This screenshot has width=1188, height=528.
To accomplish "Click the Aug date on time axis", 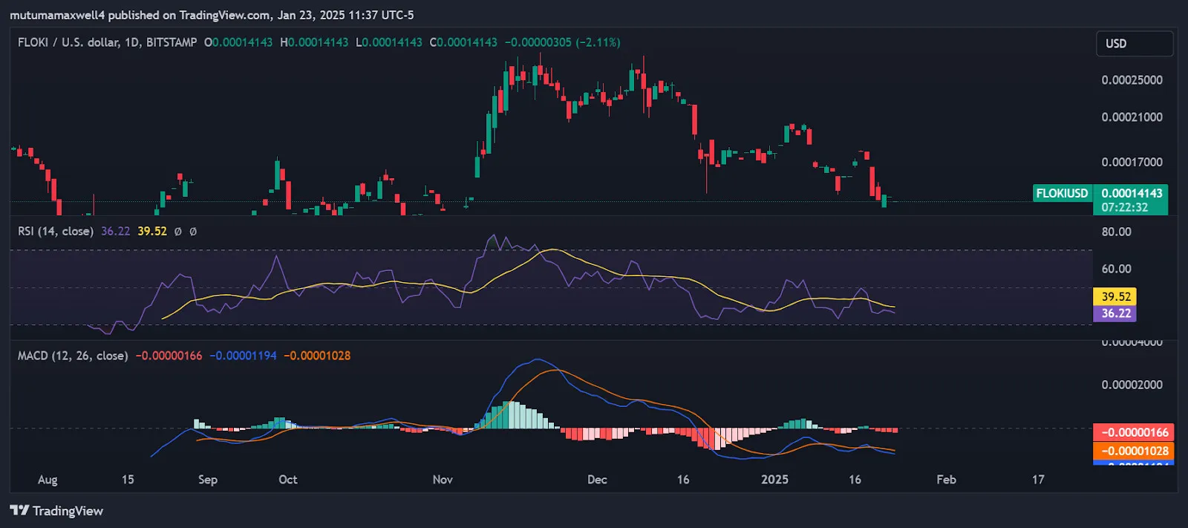I will 48,480.
